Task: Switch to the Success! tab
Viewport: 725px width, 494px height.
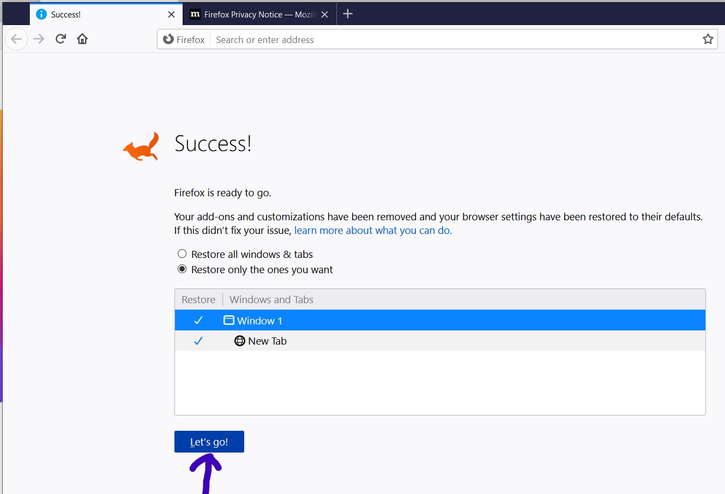Action: (106, 15)
